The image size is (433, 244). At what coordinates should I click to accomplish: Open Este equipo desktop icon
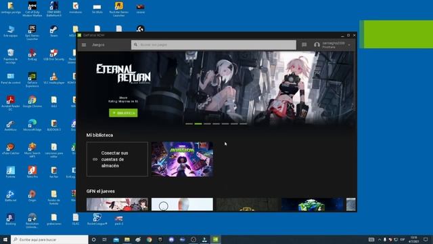tap(11, 31)
